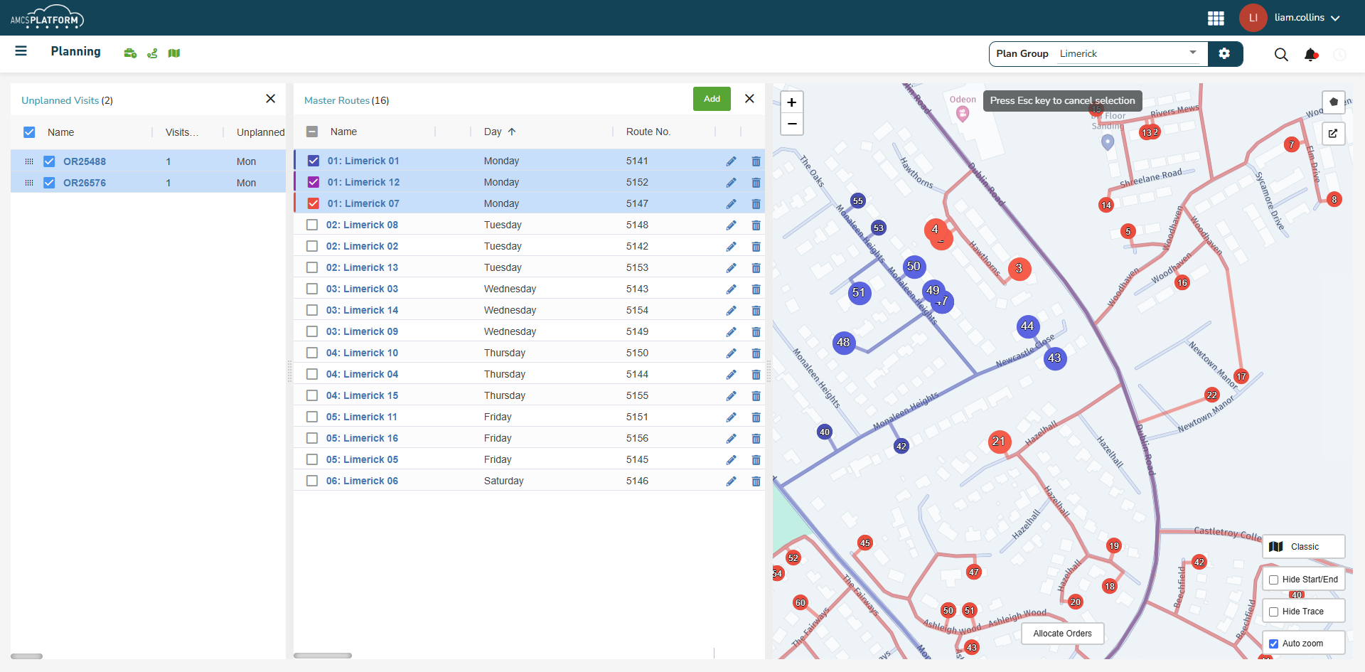Sort by Visits column header
Image resolution: width=1365 pixels, height=672 pixels.
click(182, 132)
